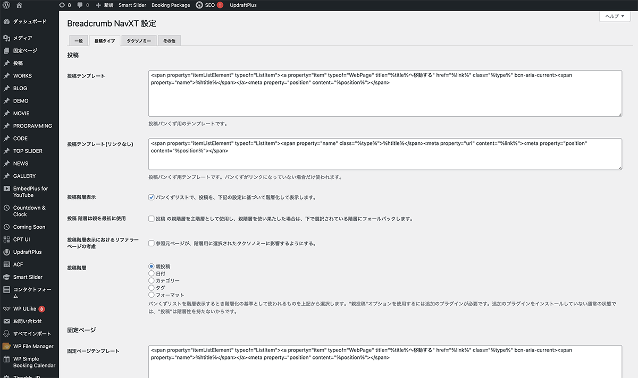Disable the post hierarchy display checkbox
The width and height of the screenshot is (638, 378).
[x=152, y=197]
